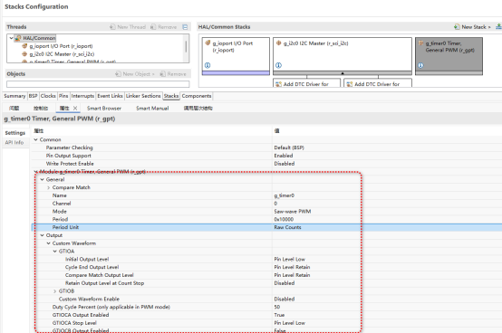Open the Summary tab
The height and width of the screenshot is (333, 502).
click(x=14, y=96)
